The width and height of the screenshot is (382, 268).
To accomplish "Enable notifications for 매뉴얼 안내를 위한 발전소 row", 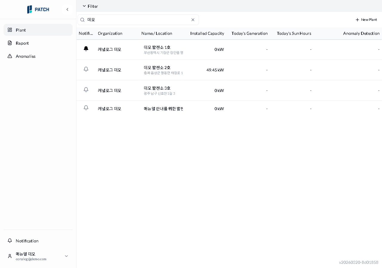I will [86, 108].
